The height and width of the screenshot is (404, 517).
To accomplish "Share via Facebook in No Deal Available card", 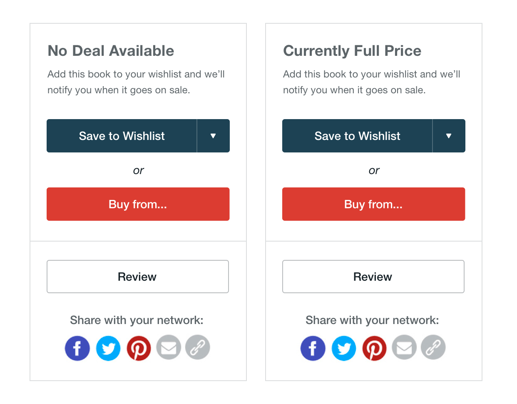I will [77, 348].
